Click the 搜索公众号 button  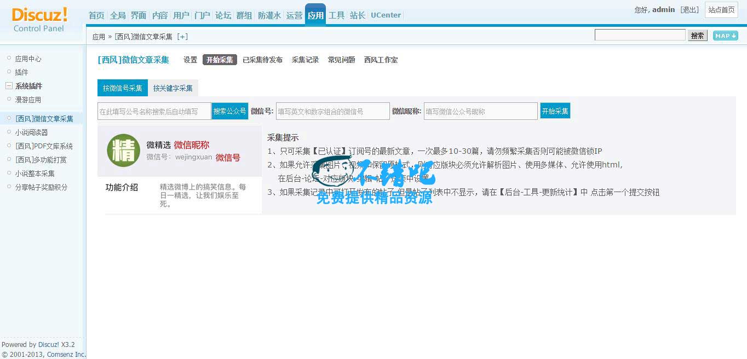(x=230, y=111)
